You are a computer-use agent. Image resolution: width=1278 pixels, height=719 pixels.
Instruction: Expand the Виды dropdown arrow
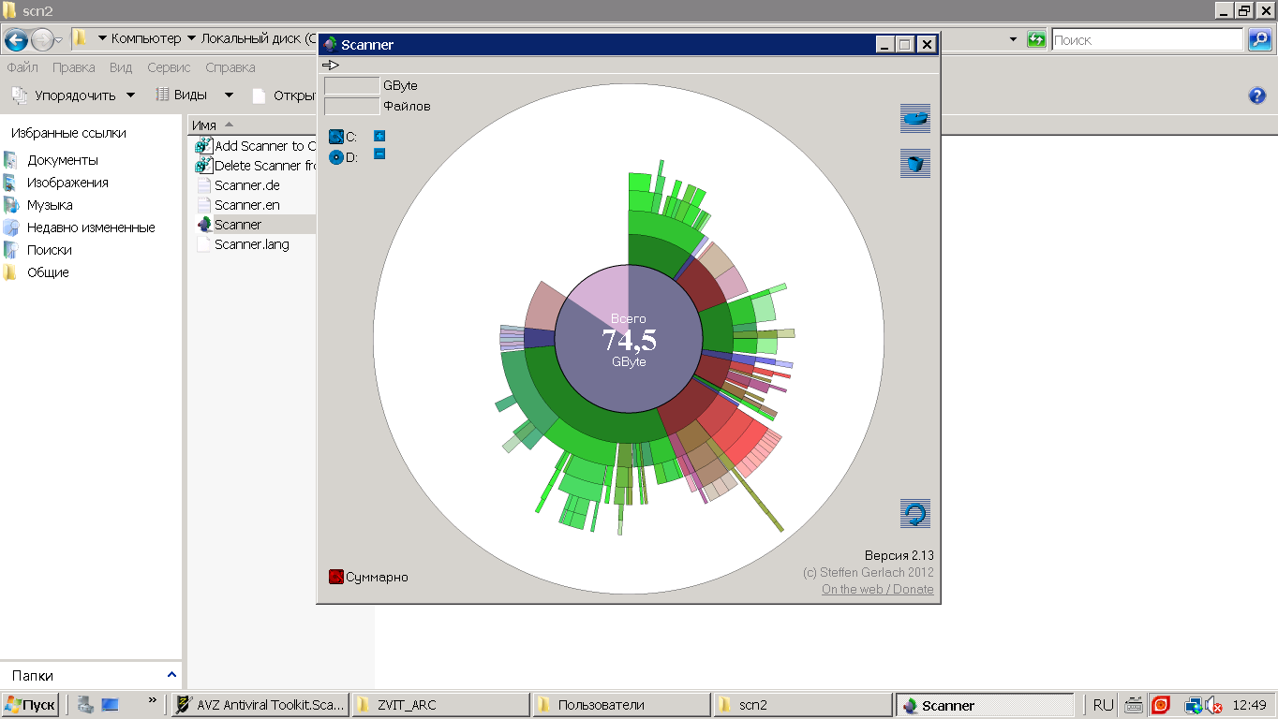[229, 95]
